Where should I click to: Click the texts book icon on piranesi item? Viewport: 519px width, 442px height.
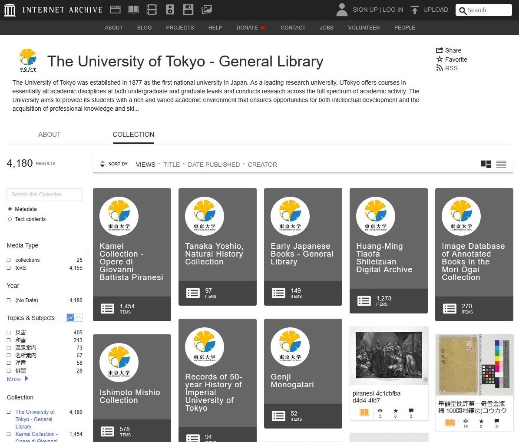pos(364,412)
